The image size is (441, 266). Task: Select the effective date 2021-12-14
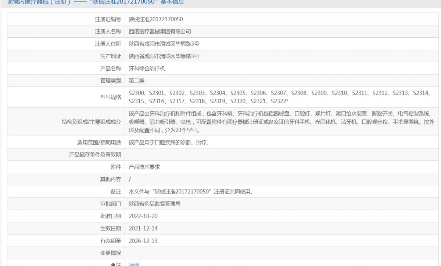[143, 228]
